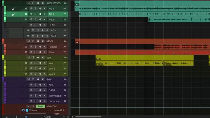210x118 pixels.
Task: Click the AHs folder track icon
Action: (x=65, y=85)
